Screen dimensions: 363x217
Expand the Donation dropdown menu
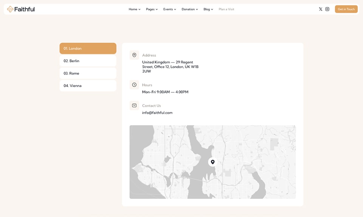coord(189,9)
